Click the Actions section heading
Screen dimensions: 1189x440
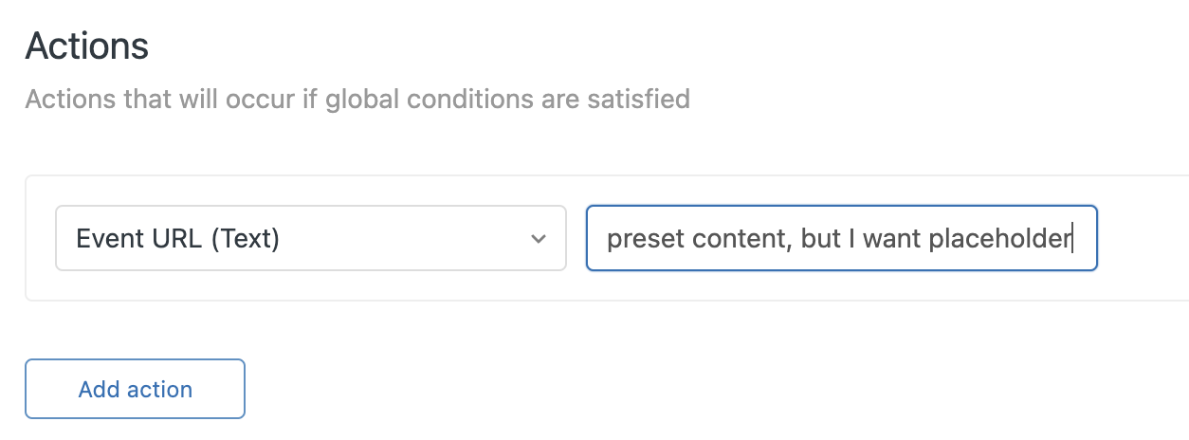pyautogui.click(x=87, y=46)
